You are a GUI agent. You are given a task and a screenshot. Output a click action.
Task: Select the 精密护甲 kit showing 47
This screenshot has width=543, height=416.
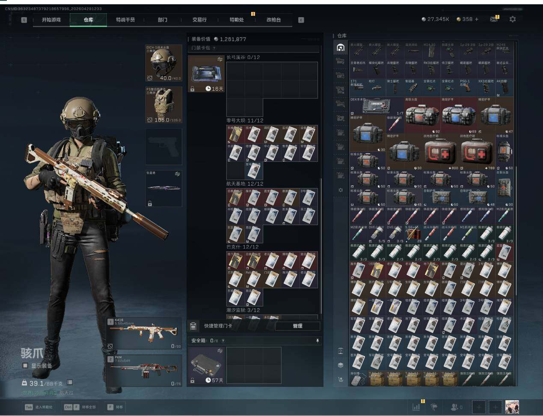tap(496, 116)
